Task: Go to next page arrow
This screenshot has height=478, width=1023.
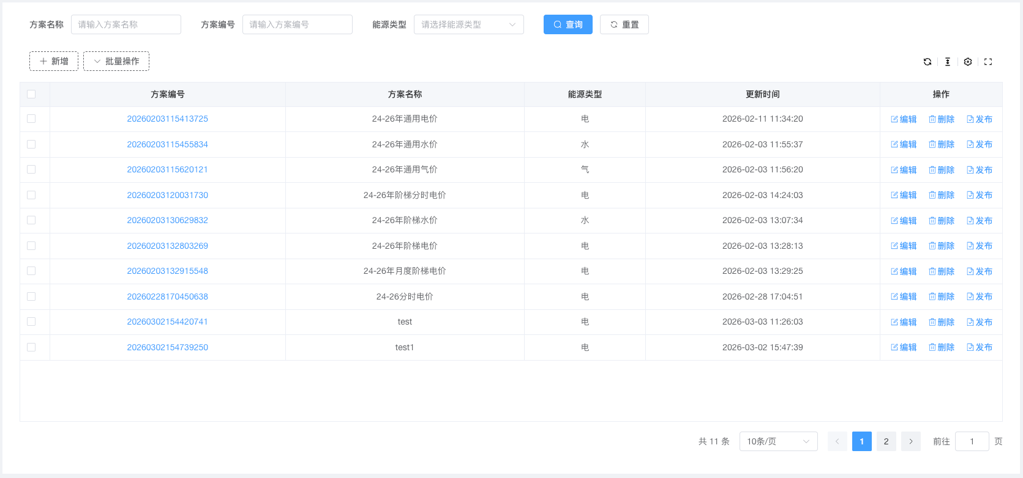Action: point(911,441)
